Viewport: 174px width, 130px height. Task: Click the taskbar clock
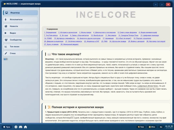169,127
